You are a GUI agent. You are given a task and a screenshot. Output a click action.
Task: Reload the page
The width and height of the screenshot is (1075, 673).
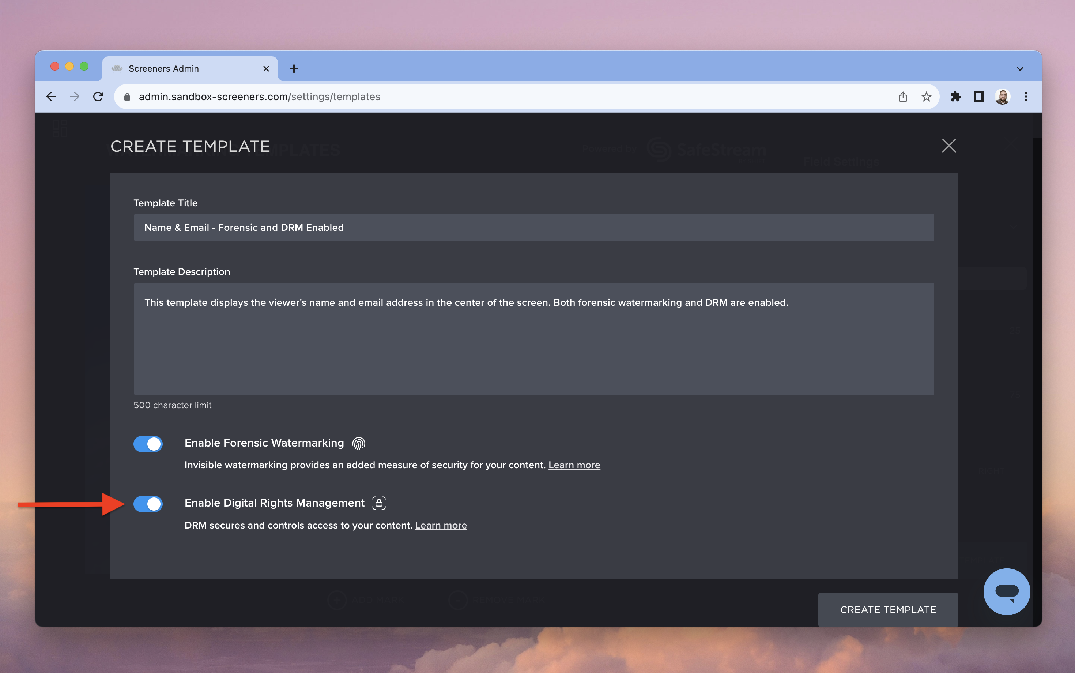coord(98,97)
